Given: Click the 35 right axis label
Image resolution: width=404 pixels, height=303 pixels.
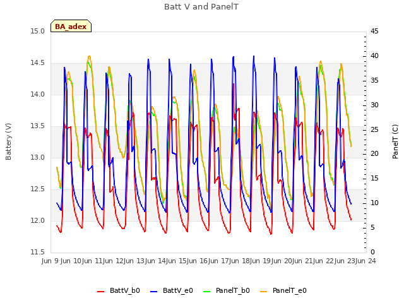Looking at the screenshot, I should click(x=374, y=81).
